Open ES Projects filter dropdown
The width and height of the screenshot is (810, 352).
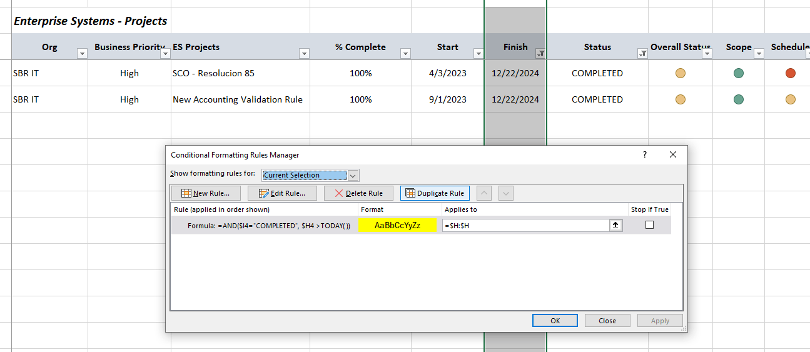pyautogui.click(x=304, y=54)
